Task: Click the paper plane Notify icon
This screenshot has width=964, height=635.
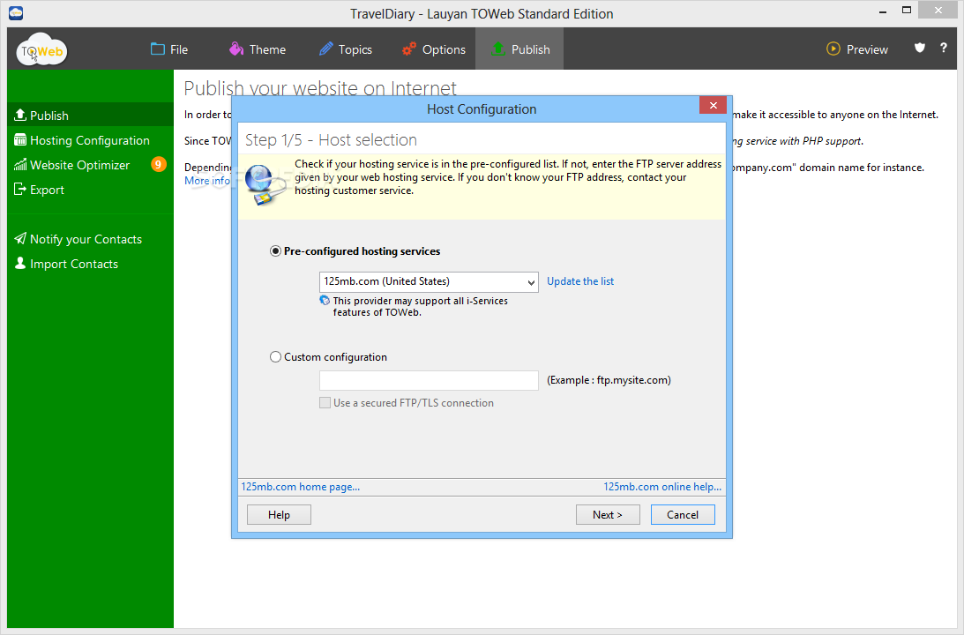Action: [x=20, y=238]
